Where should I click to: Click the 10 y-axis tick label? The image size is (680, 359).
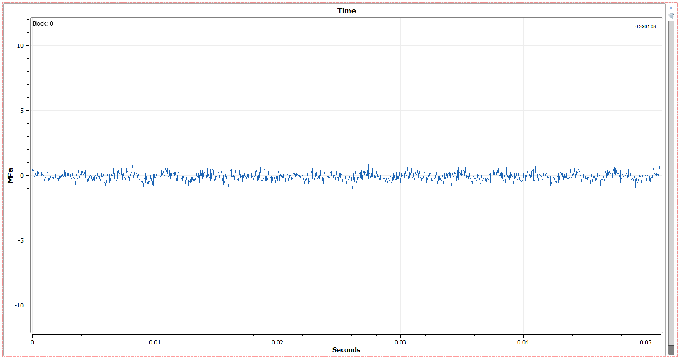20,46
